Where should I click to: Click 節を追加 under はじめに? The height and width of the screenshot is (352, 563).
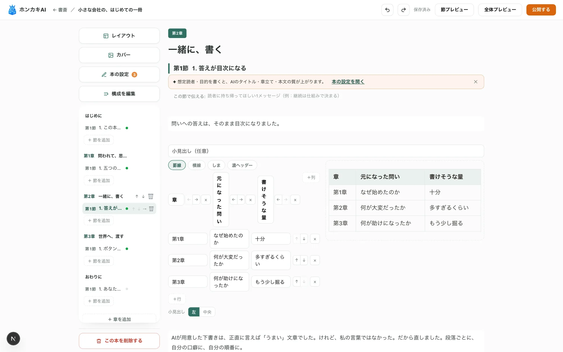[x=99, y=140]
